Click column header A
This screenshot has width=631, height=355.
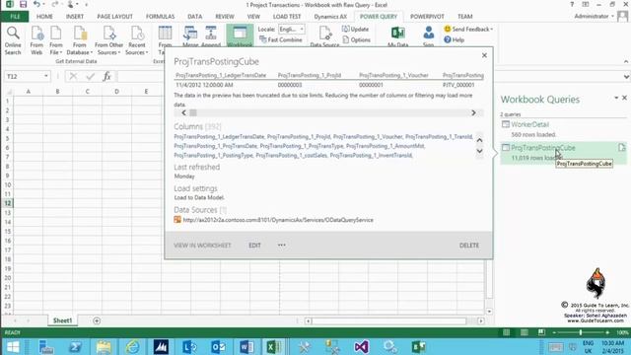tap(29, 92)
